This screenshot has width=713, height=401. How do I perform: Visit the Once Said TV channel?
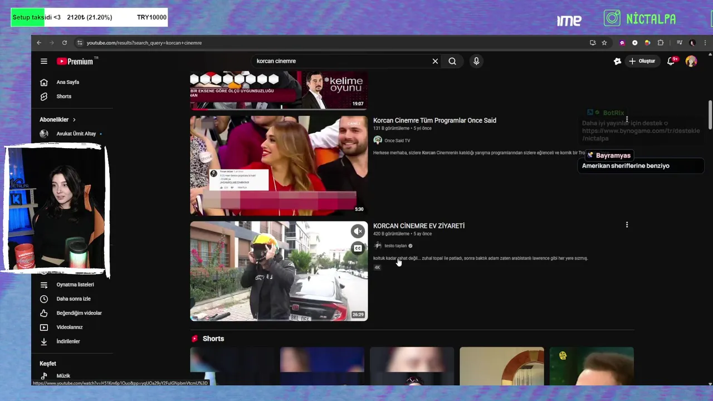(397, 141)
